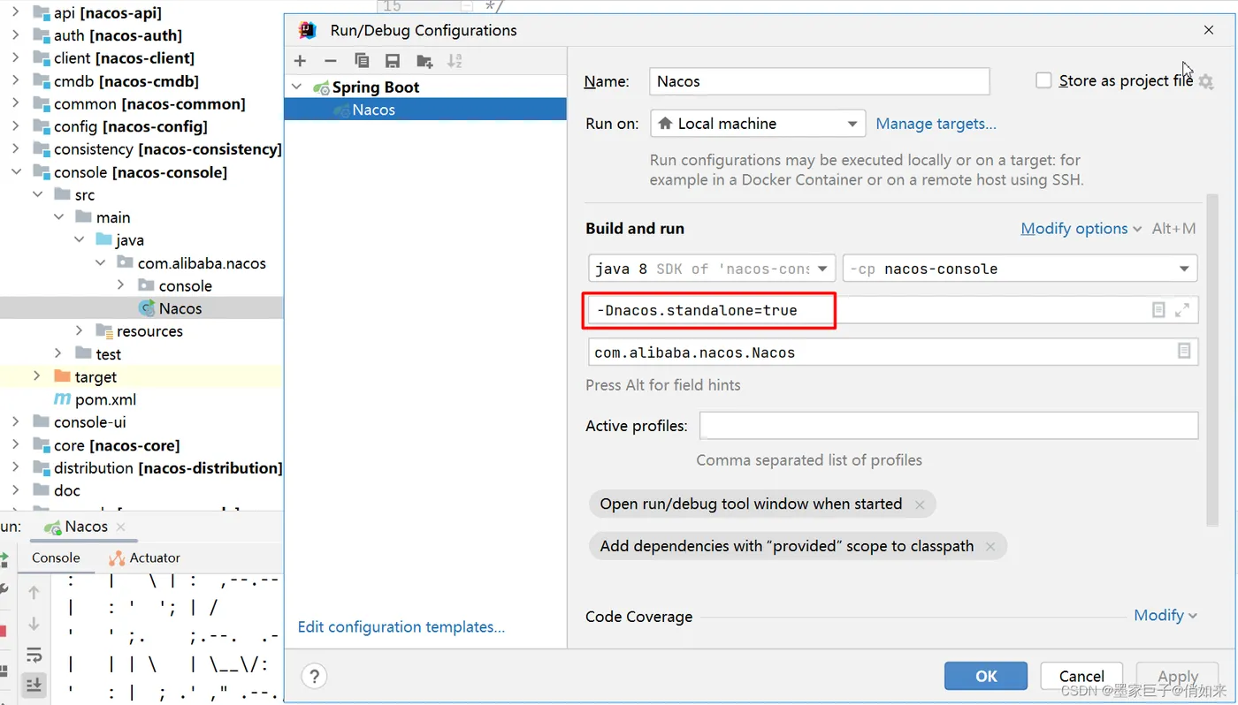Collapse the Spring Boot configuration node

[297, 87]
